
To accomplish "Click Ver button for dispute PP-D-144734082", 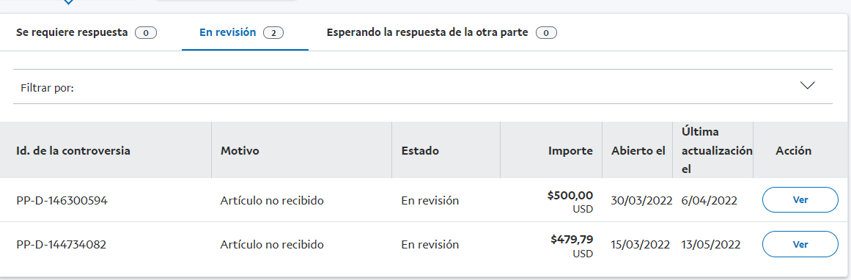I will [800, 244].
